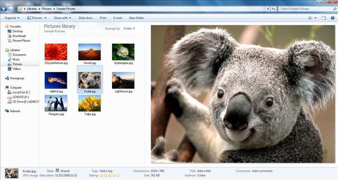Viewport: 338px width, 180px height.
Task: Open the Videos library
Action: (x=14, y=69)
